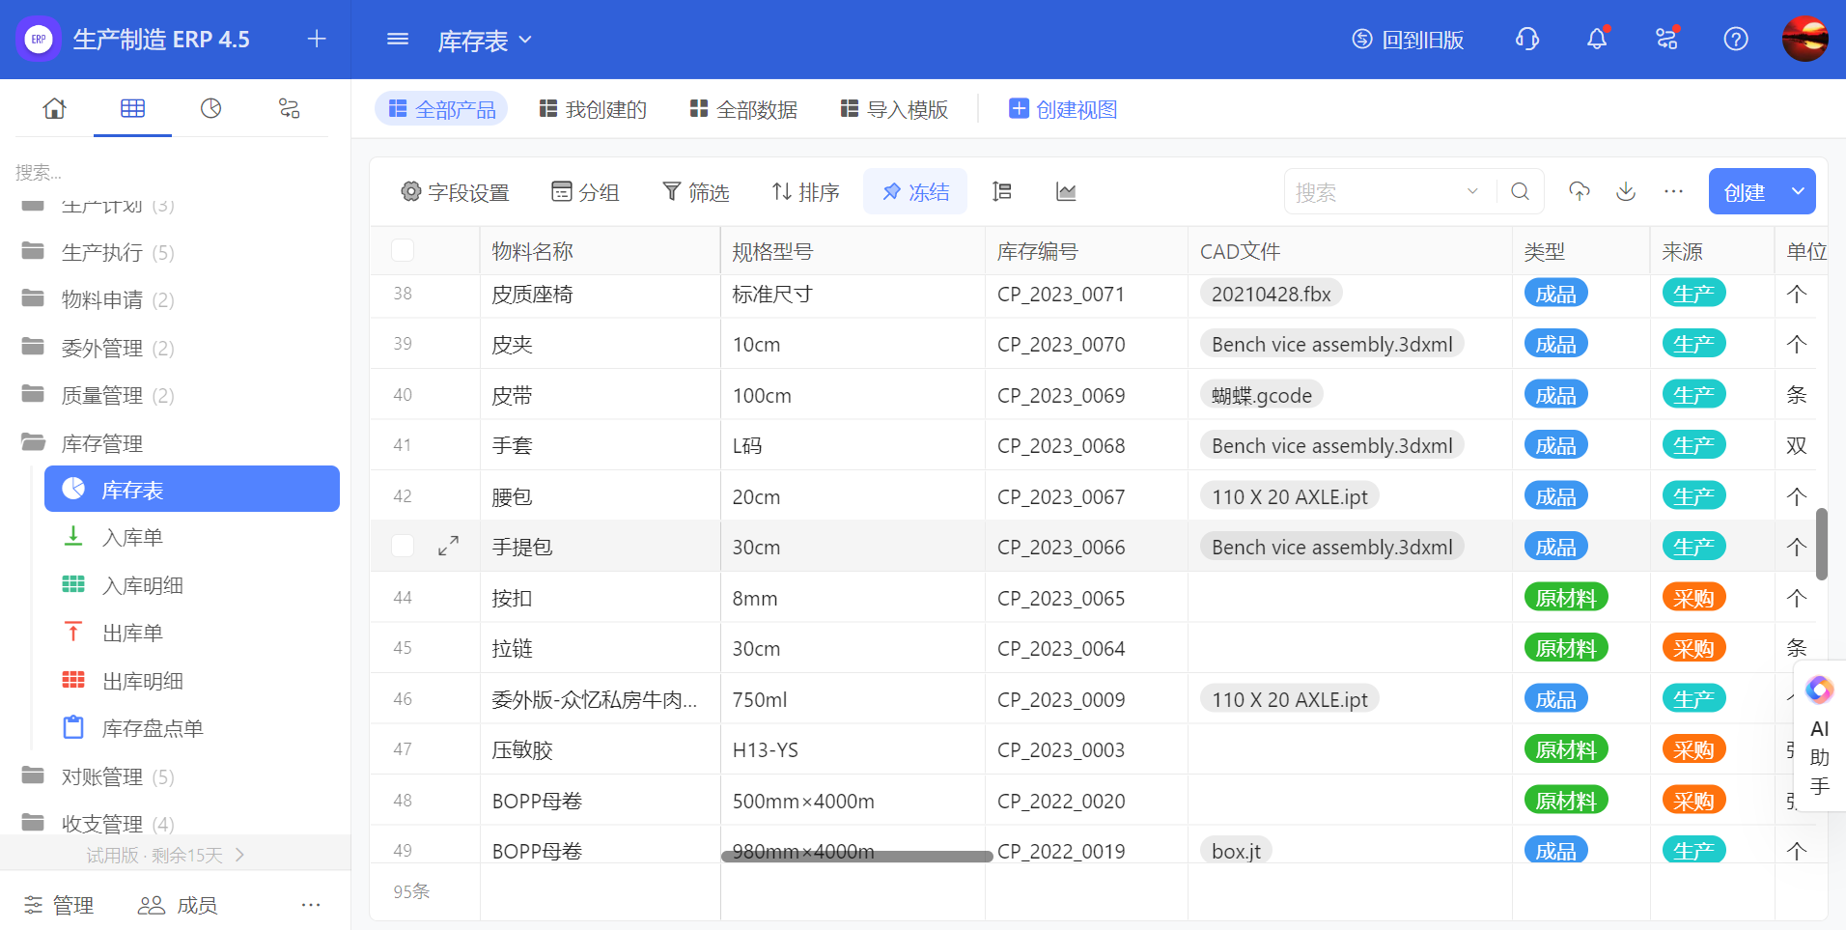Click the 创建视图 button
Screen dimensions: 1846x930
point(1063,109)
